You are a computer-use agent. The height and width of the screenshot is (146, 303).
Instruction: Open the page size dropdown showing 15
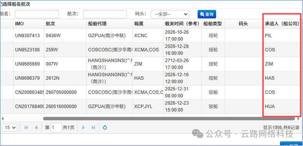[x=10, y=128]
